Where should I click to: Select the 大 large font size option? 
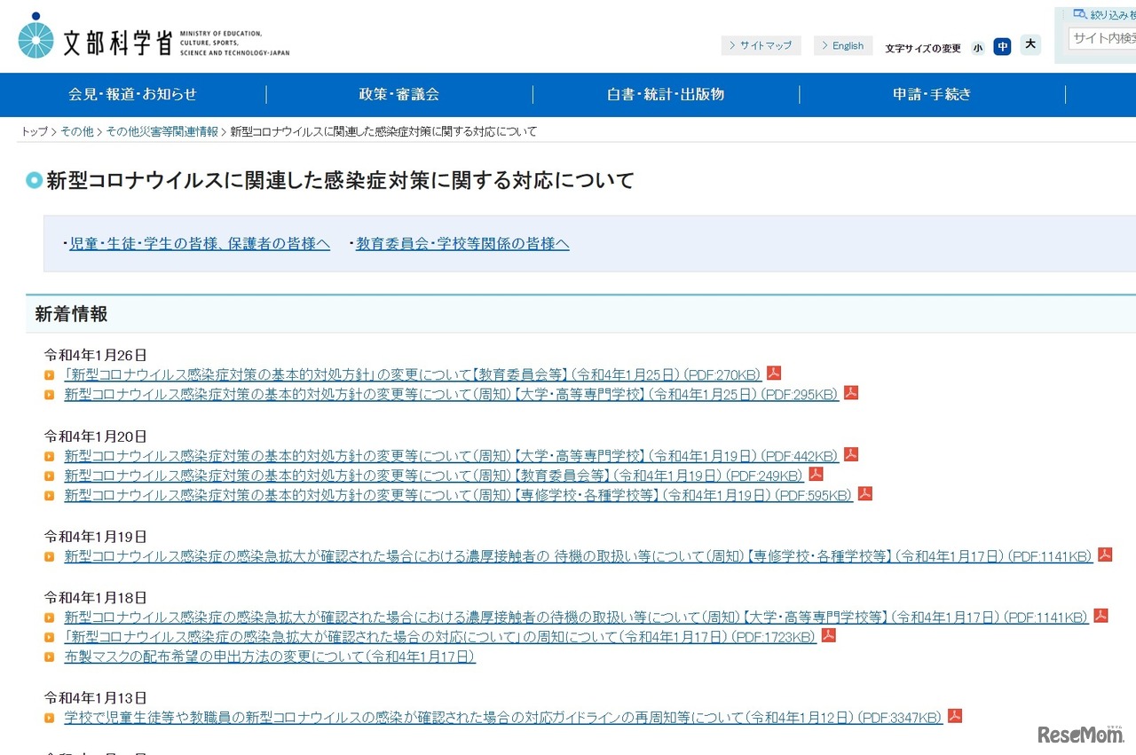1029,46
